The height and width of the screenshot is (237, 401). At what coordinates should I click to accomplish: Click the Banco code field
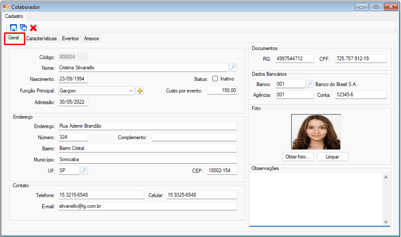(x=290, y=84)
